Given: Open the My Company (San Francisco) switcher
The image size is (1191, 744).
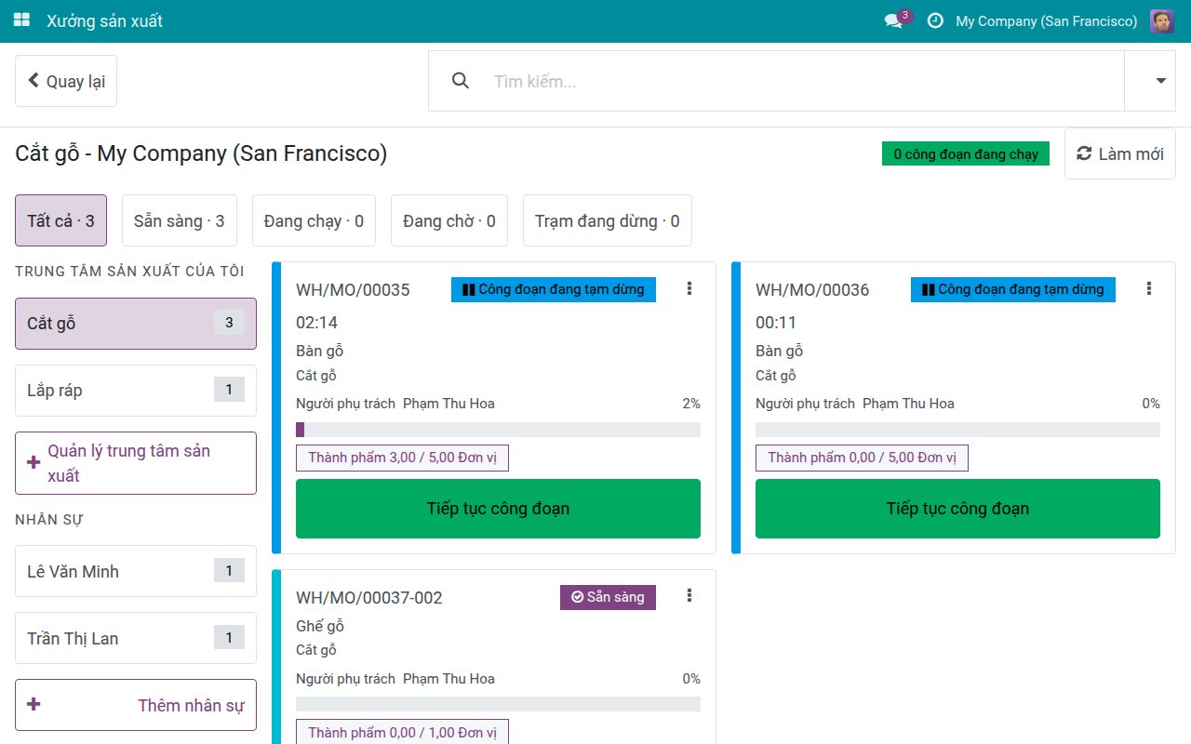Looking at the screenshot, I should 1047,20.
